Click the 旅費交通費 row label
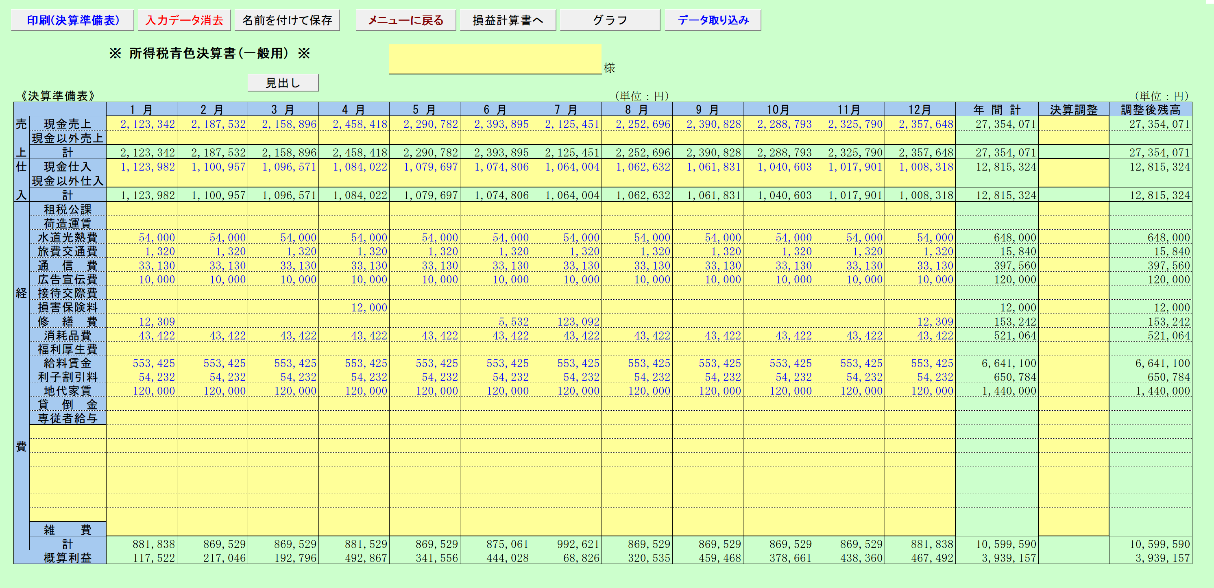 (x=68, y=251)
